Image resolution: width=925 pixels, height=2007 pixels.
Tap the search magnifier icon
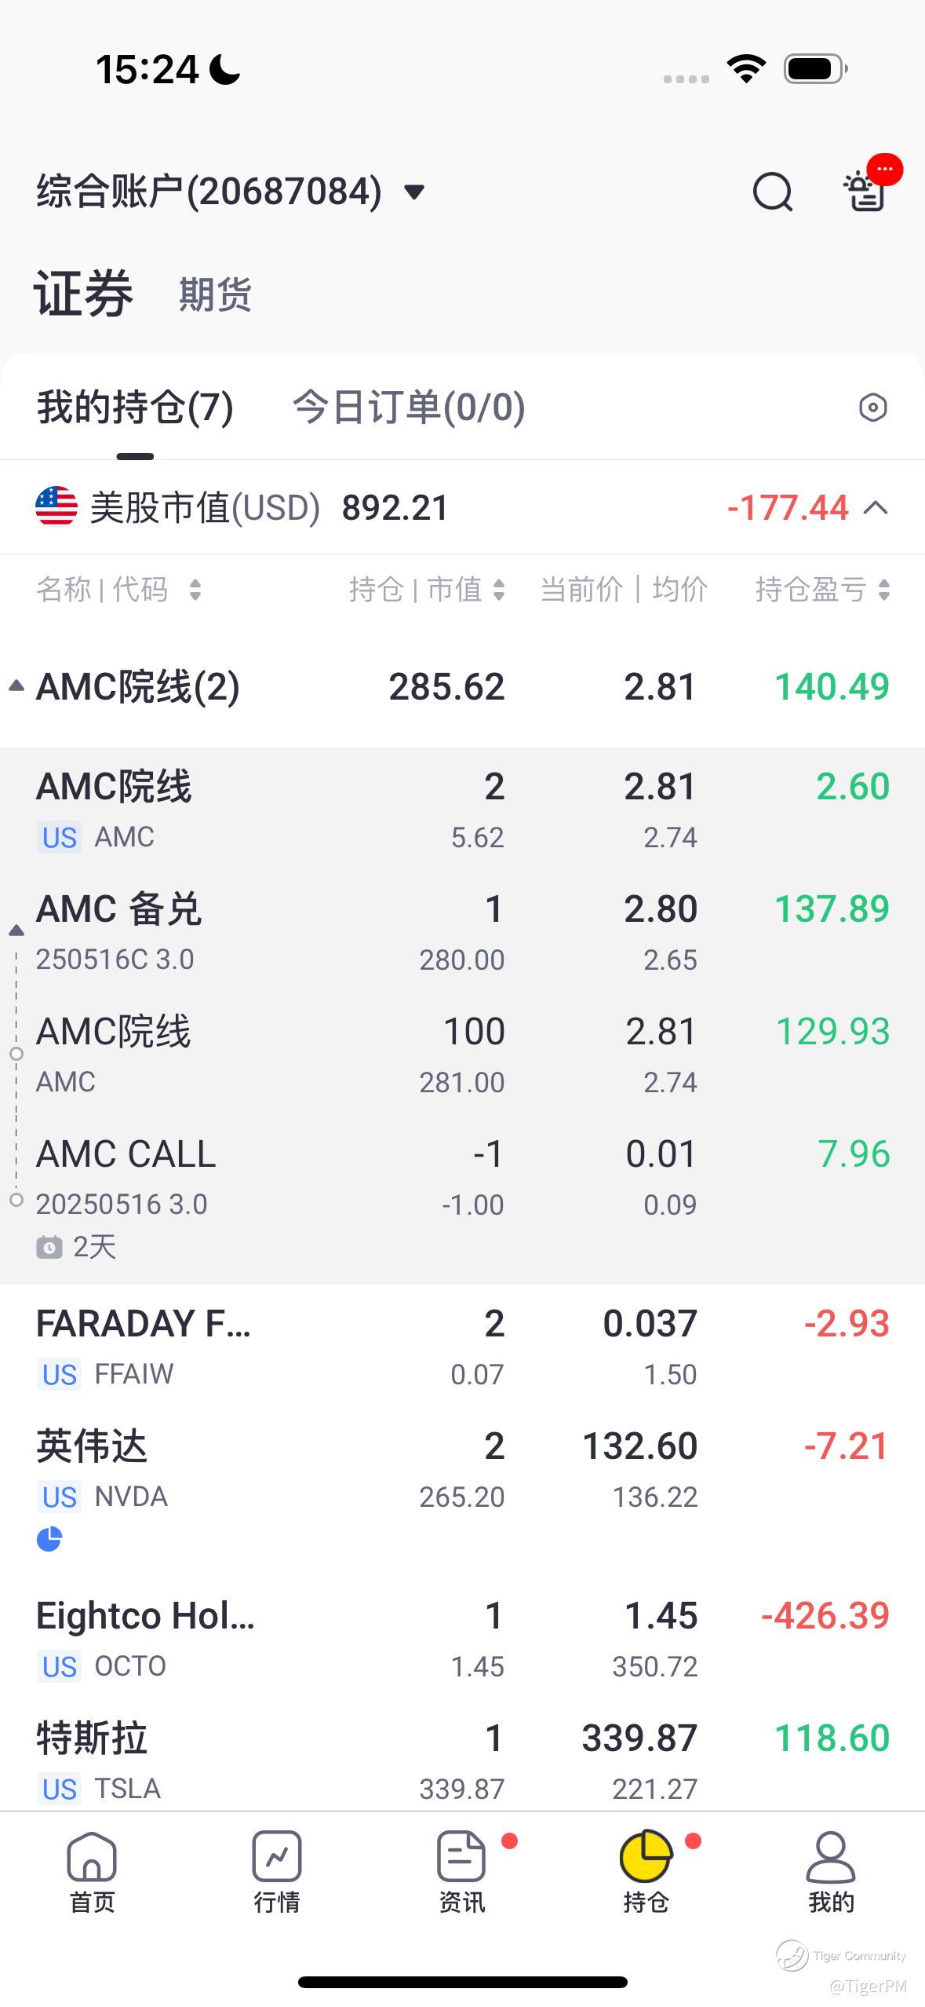click(x=773, y=192)
